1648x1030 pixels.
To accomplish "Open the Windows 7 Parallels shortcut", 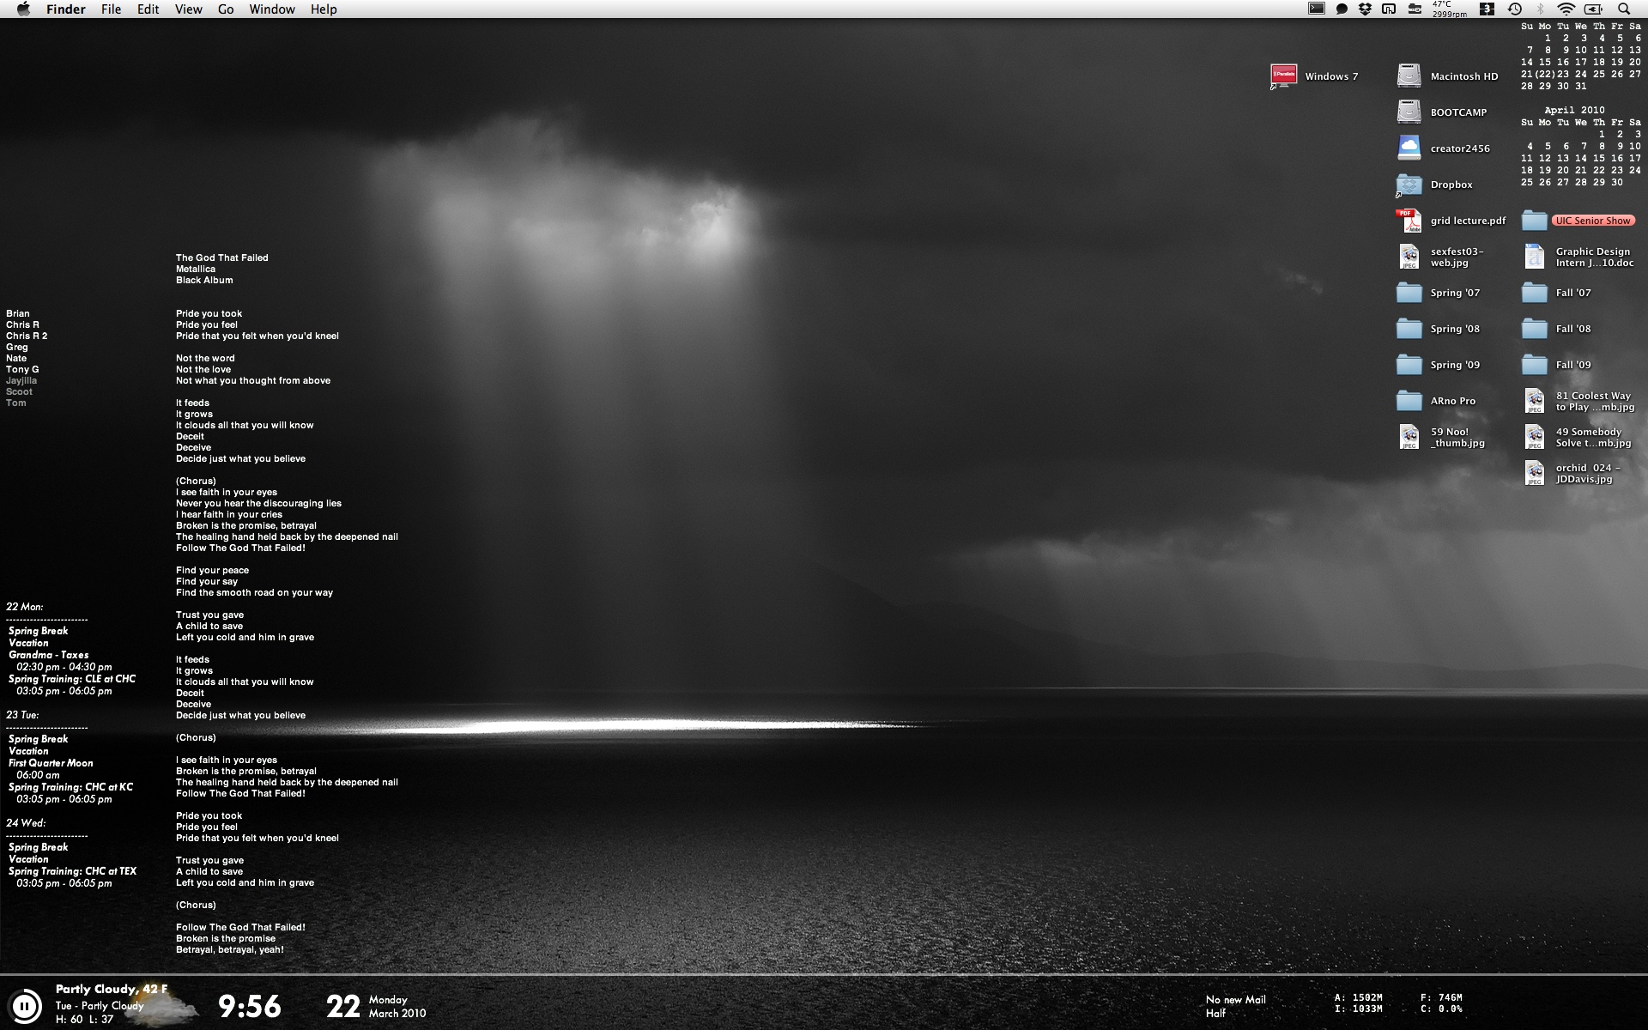I will tap(1283, 76).
